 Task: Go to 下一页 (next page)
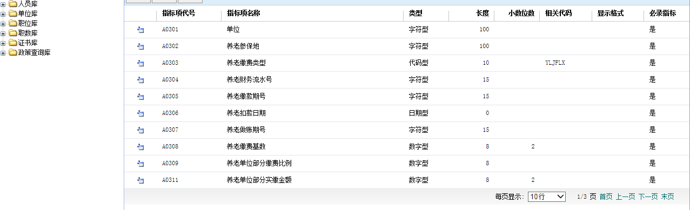(x=648, y=197)
